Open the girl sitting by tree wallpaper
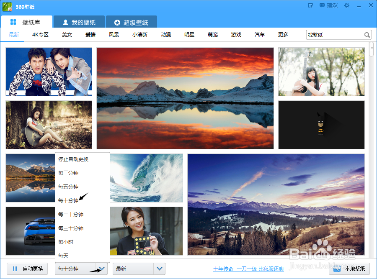 49,125
